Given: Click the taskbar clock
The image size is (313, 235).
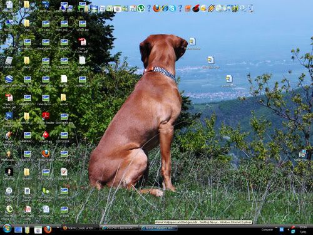Looking at the screenshot, I should click(303, 229).
